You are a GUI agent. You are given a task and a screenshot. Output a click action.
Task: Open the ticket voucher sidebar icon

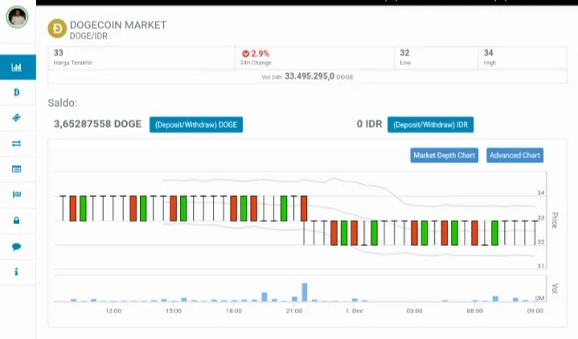coord(17,118)
